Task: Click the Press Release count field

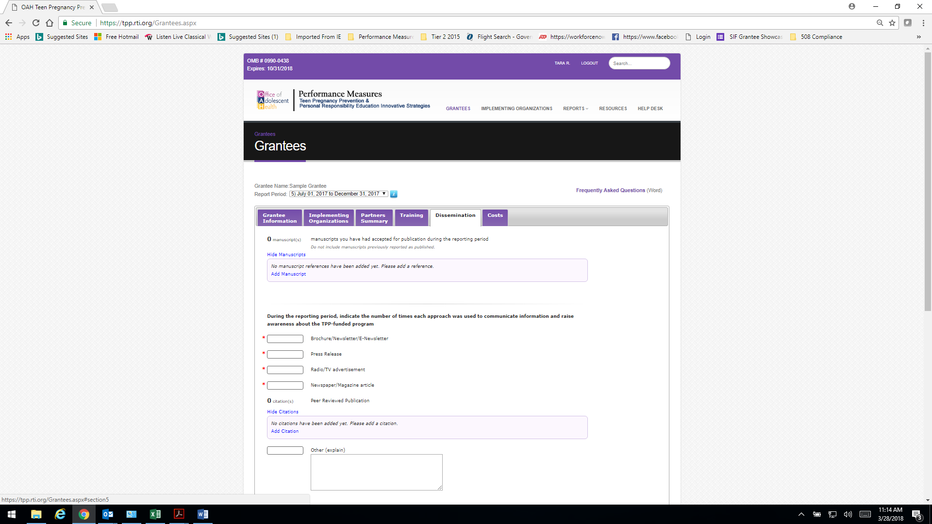Action: [x=285, y=355]
